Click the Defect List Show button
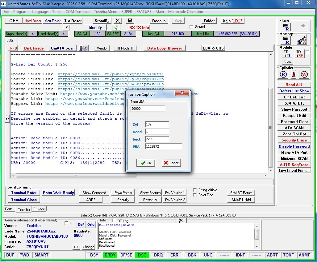Screen dimensions: 317x262 pyautogui.click(x=294, y=91)
